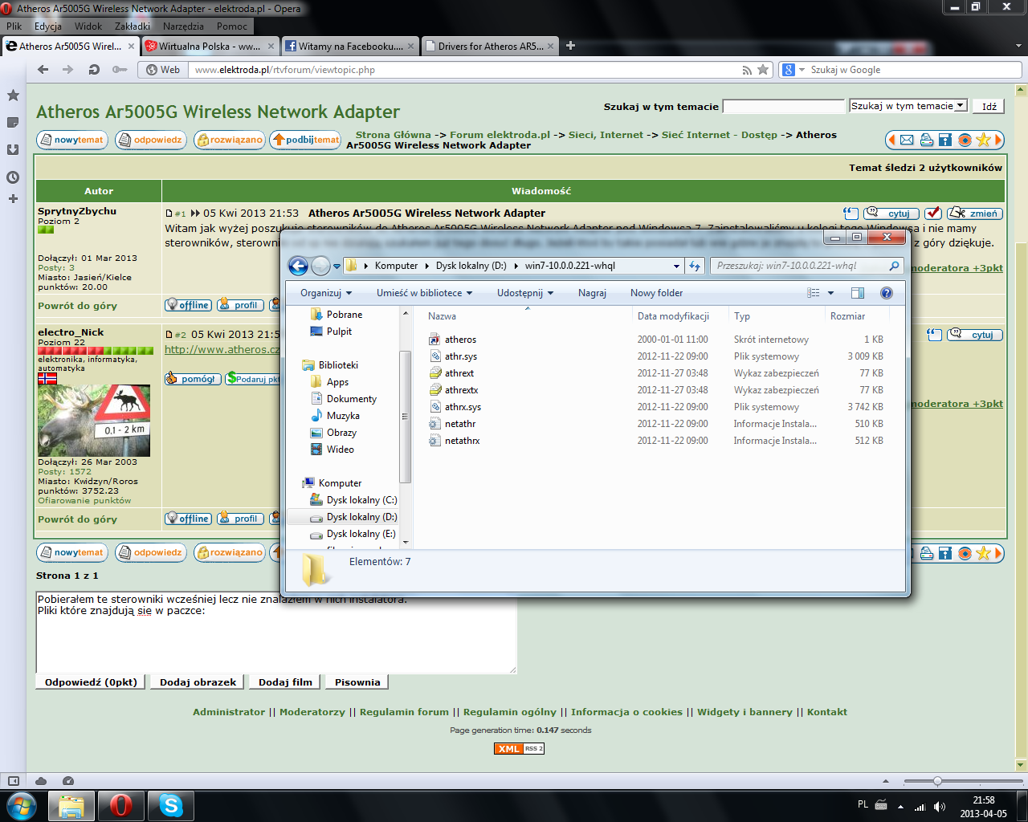Open Opera downloads panel in sidebar
The height and width of the screenshot is (822, 1028).
pos(13,149)
